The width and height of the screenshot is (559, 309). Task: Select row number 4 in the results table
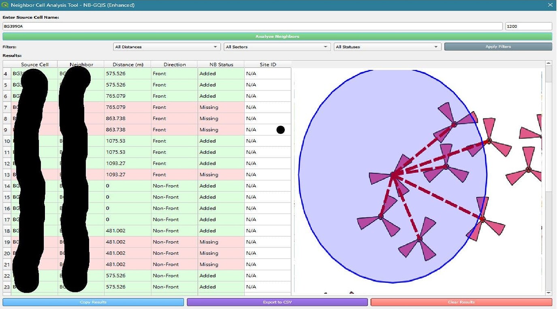tap(7, 74)
